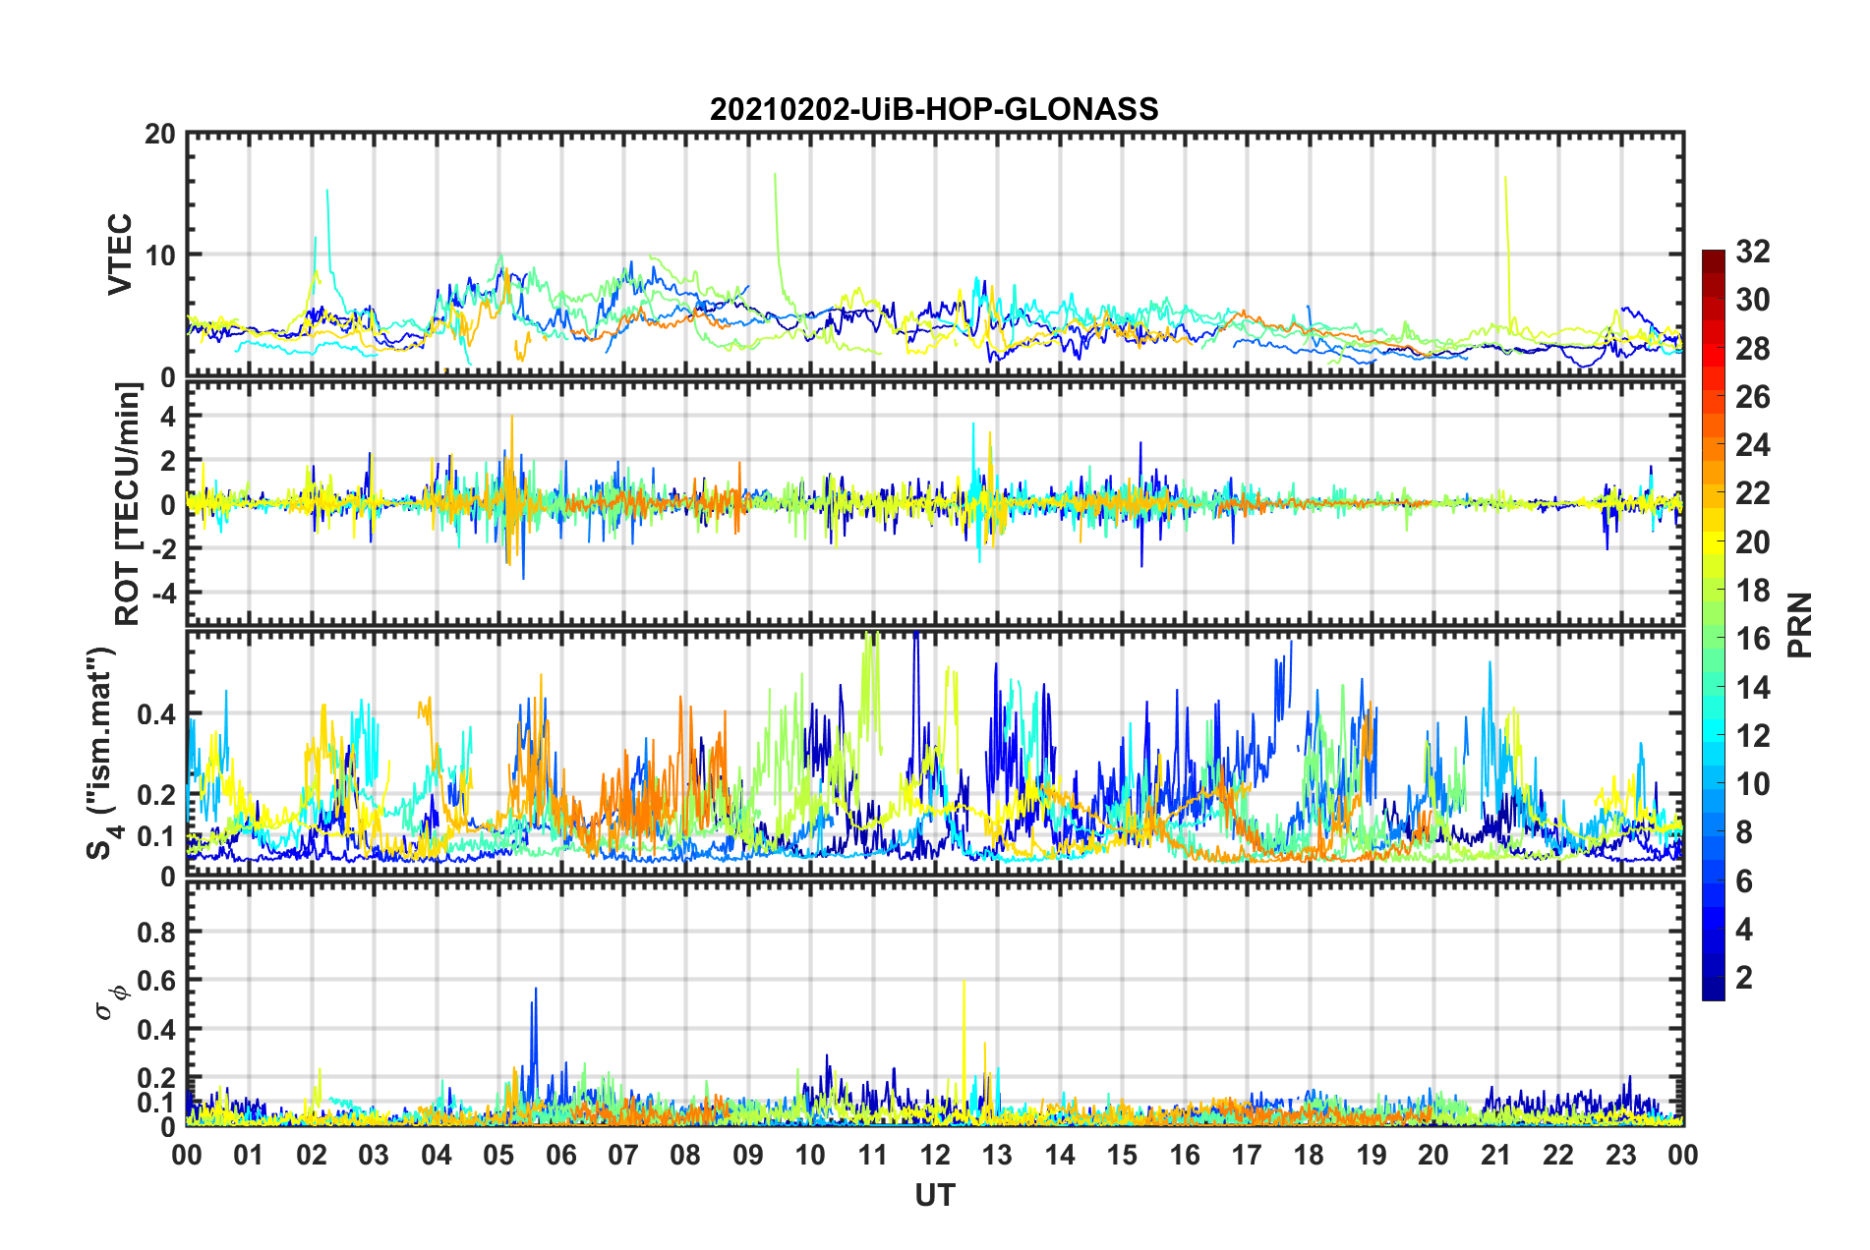The width and height of the screenshot is (1870, 1250).
Task: Click x-axis hour tick label 11
Action: coord(873,1155)
